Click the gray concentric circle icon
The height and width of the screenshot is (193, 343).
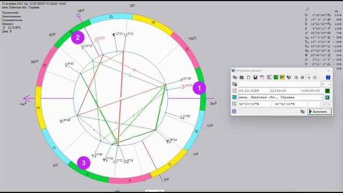click(296, 77)
